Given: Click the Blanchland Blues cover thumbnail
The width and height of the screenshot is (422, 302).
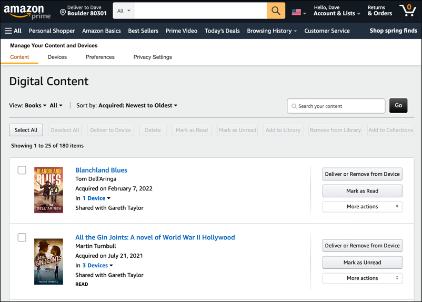Looking at the screenshot, I should tap(48, 190).
